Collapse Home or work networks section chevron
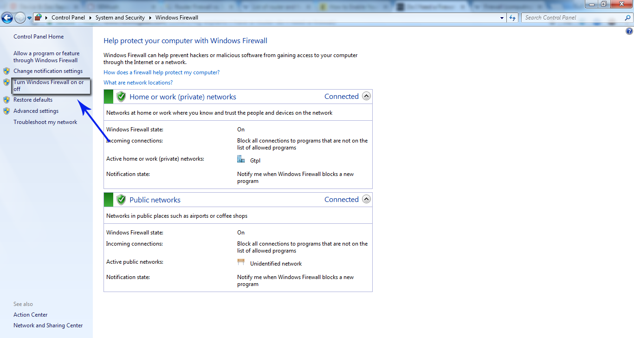Screen dimensions: 634x338 pyautogui.click(x=366, y=97)
